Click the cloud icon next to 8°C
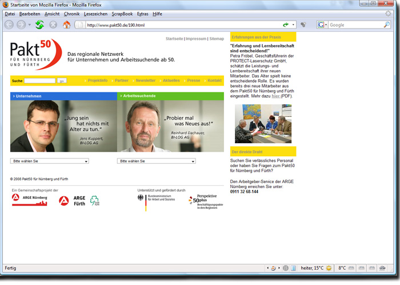Screen dimensions: 400x285 point(351,268)
